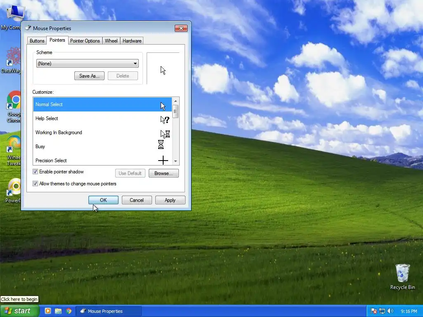This screenshot has width=423, height=317.
Task: Click the Precision Select crosshair icon
Action: (x=163, y=161)
